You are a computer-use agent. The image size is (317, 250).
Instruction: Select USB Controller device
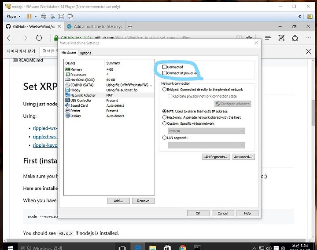click(x=109, y=101)
